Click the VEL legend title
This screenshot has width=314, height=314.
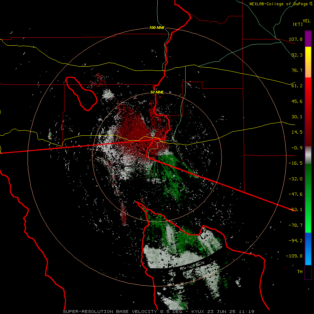click(x=306, y=21)
